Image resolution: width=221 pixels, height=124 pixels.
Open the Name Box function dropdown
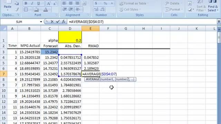click(x=41, y=22)
